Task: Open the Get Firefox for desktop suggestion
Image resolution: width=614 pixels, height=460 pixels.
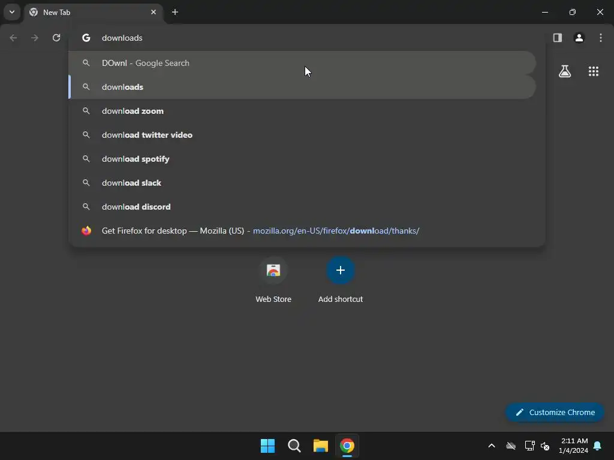Action: point(302,231)
